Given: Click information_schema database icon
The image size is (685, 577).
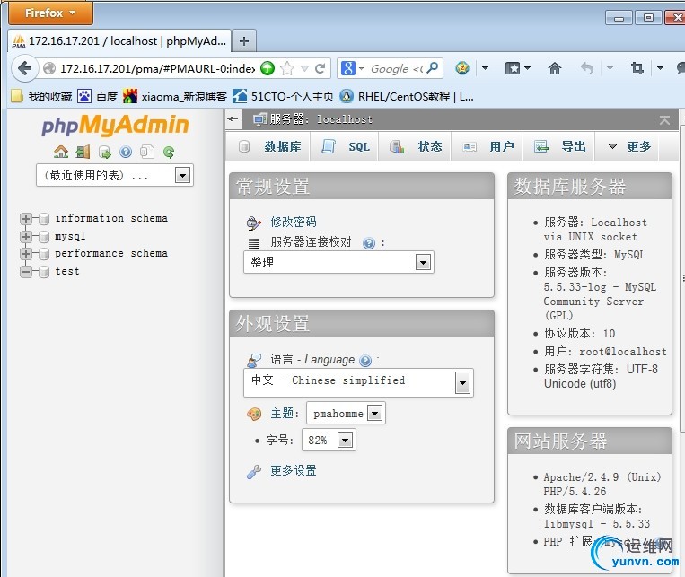Looking at the screenshot, I should click(x=44, y=218).
